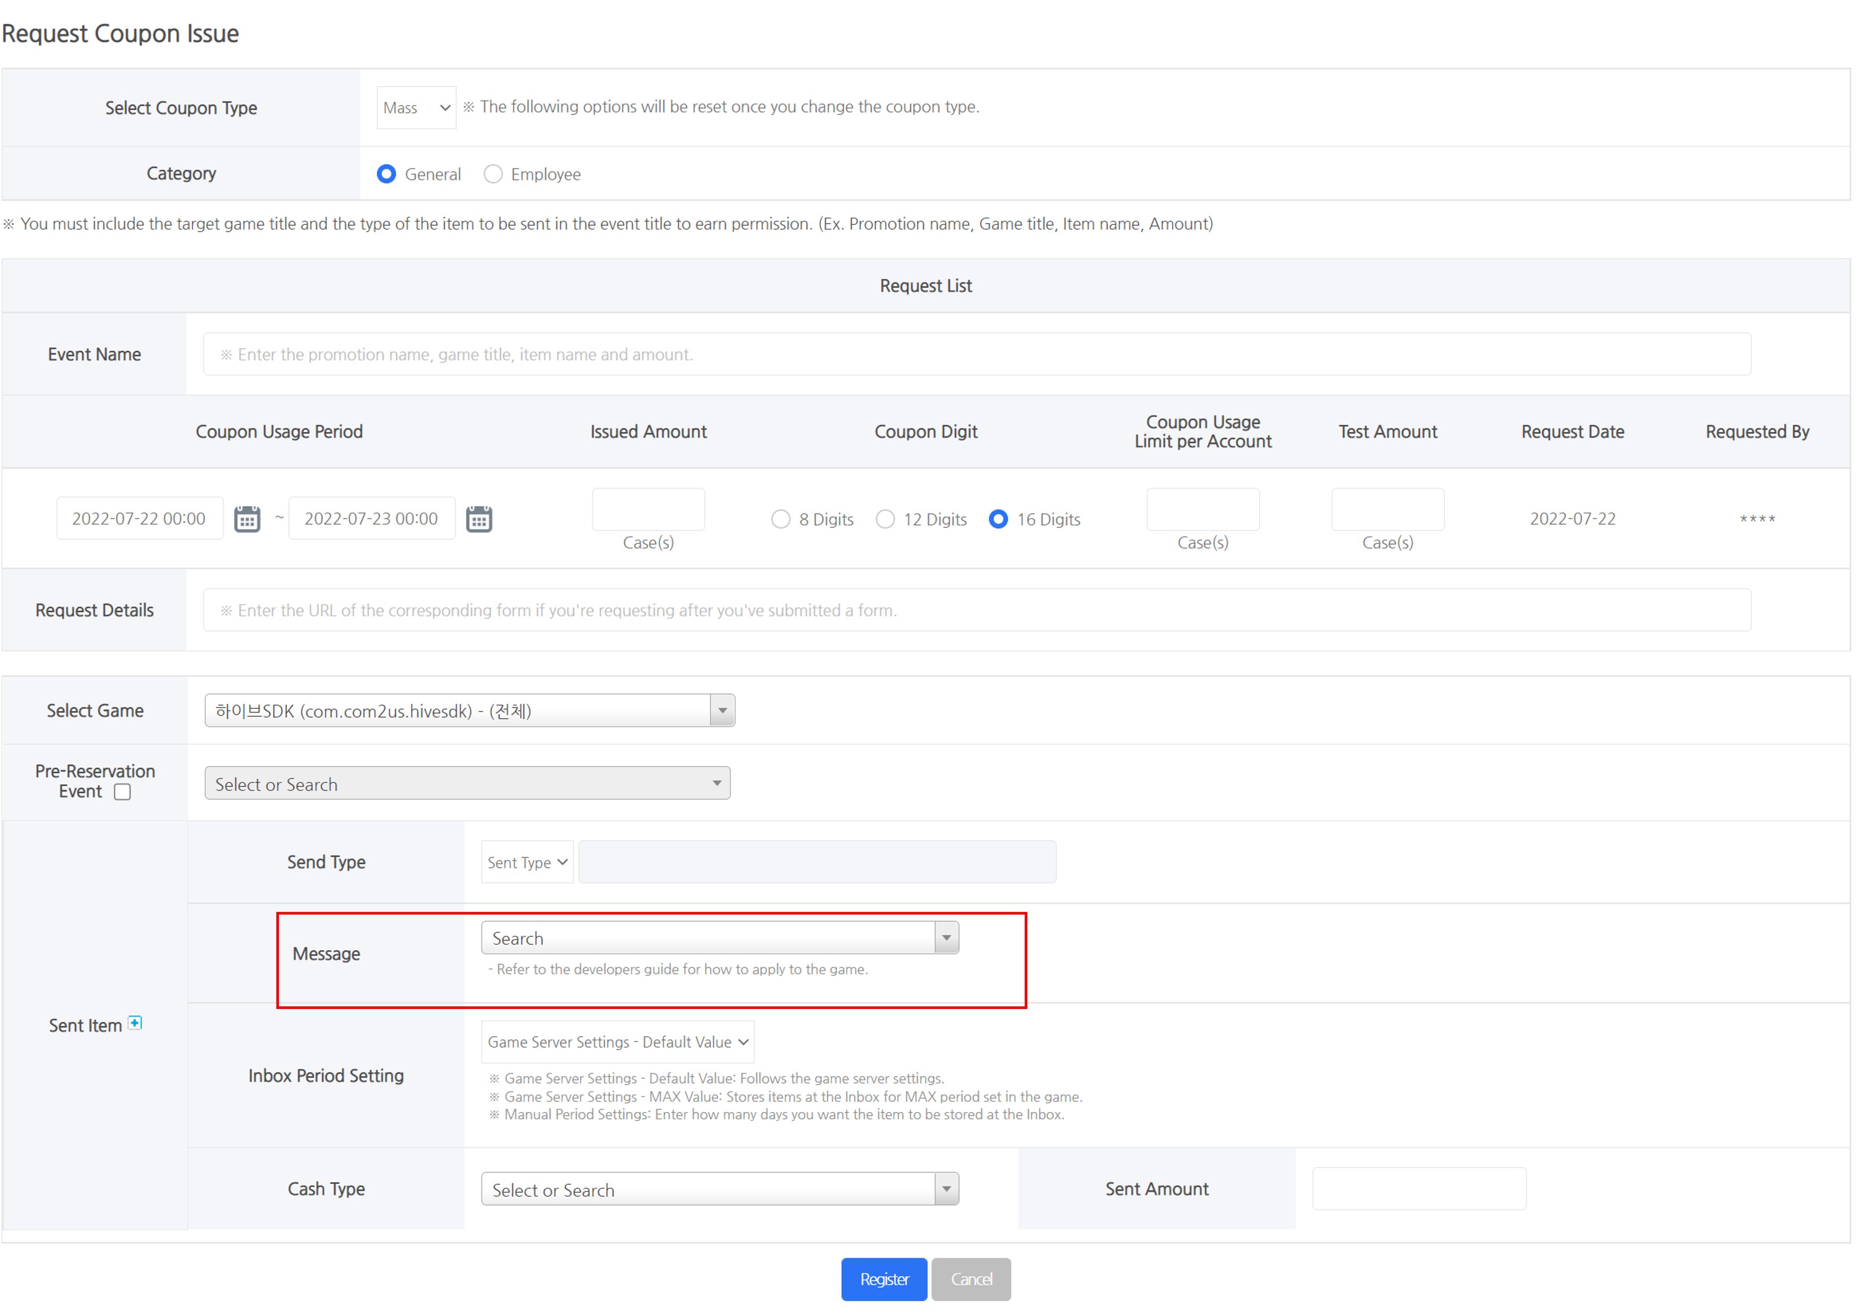This screenshot has width=1860, height=1313.
Task: Click the Issued Amount input box
Action: point(648,509)
